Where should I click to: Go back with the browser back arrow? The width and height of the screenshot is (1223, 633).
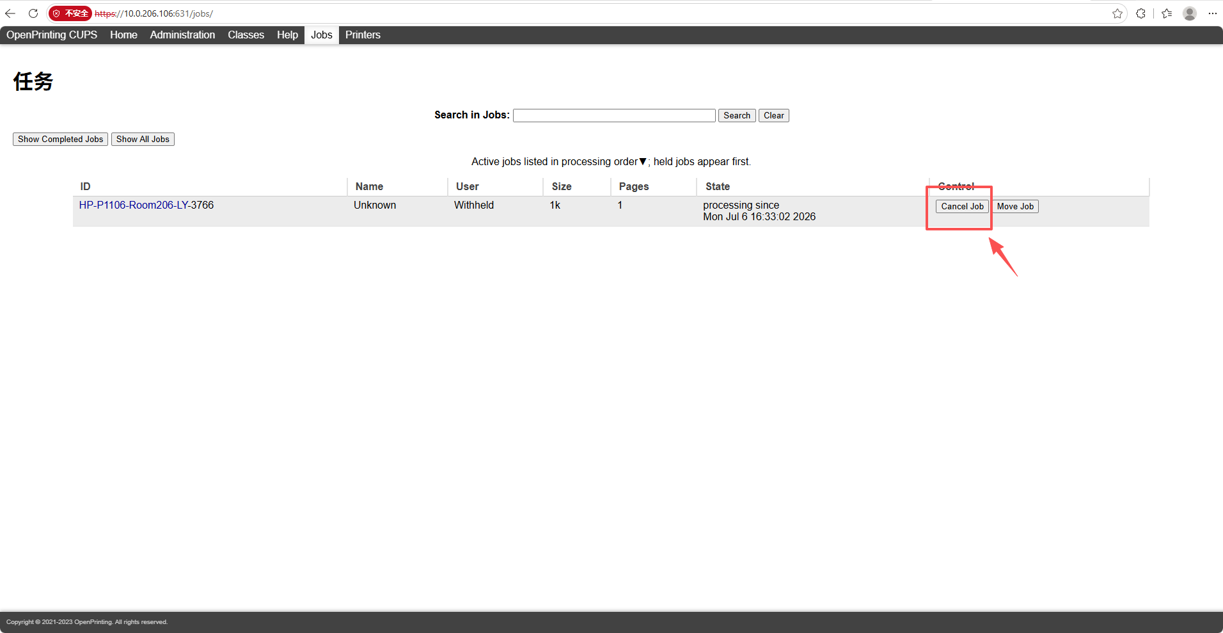click(10, 13)
